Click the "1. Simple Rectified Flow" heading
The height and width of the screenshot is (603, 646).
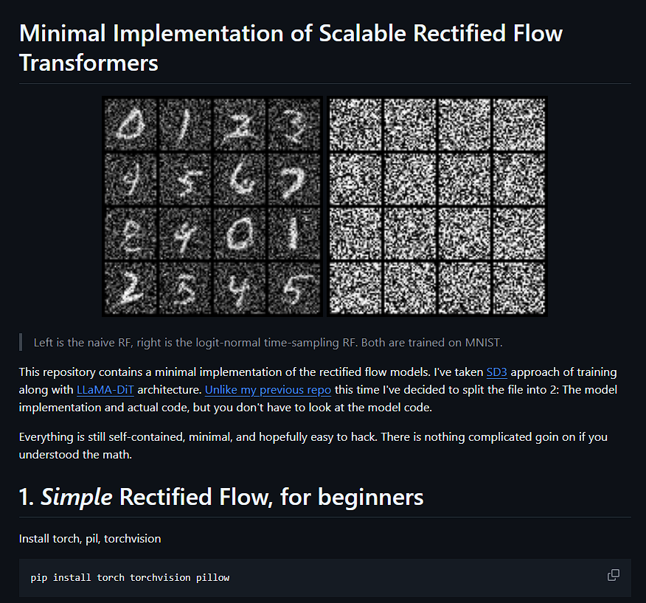220,497
